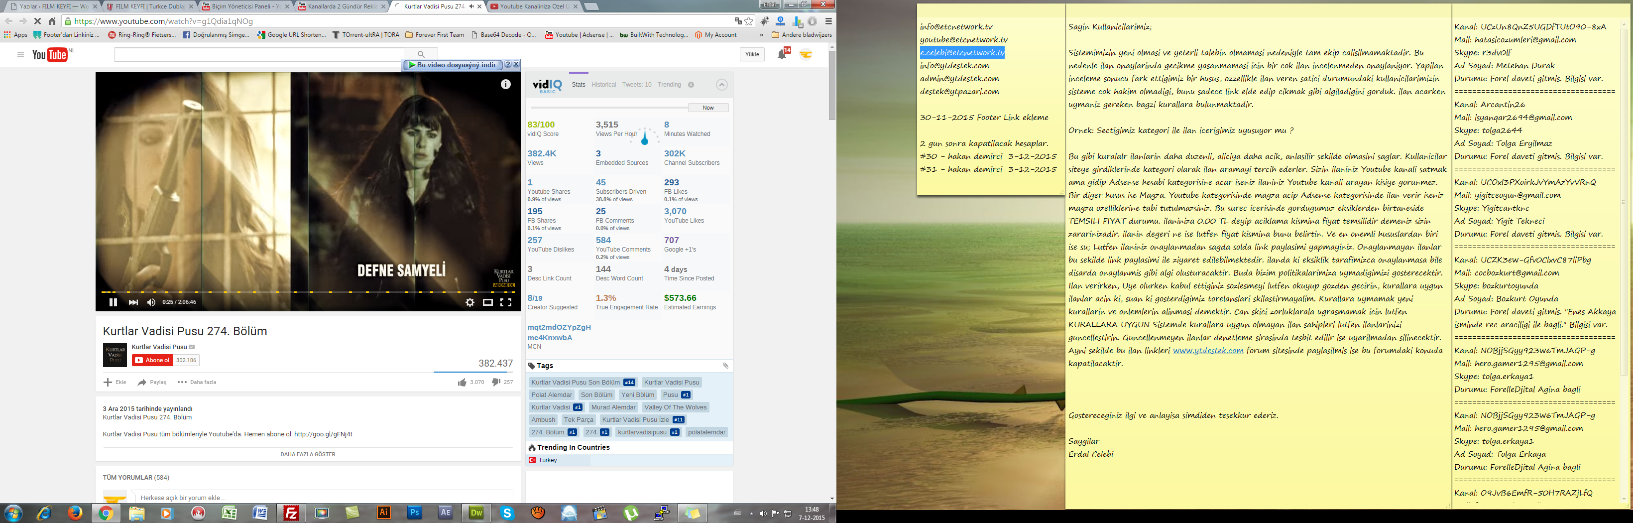Image resolution: width=1633 pixels, height=523 pixels.
Task: Pause the Kurtlar Vadisi video
Action: click(x=113, y=302)
